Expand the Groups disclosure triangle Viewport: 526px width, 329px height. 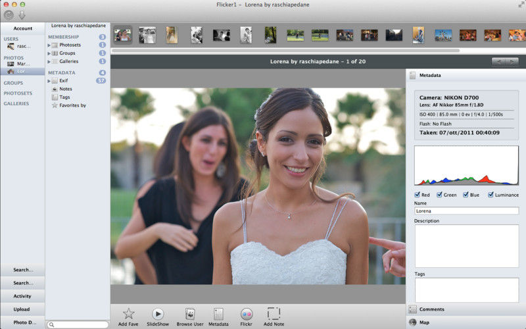[x=49, y=53]
